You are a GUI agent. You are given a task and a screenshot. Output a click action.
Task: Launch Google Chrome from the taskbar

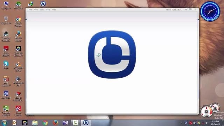click(x=45, y=123)
